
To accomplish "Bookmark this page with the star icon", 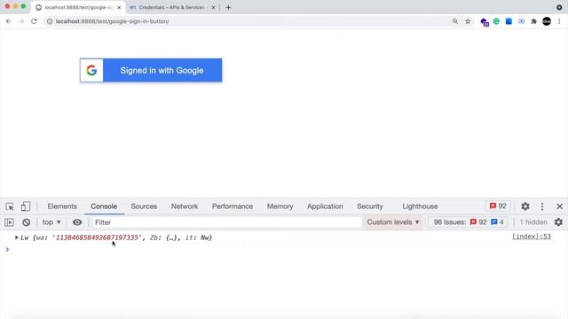I will click(468, 21).
